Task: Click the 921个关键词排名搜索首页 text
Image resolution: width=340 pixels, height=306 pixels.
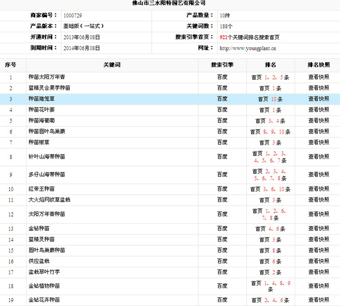Action: pyautogui.click(x=249, y=37)
